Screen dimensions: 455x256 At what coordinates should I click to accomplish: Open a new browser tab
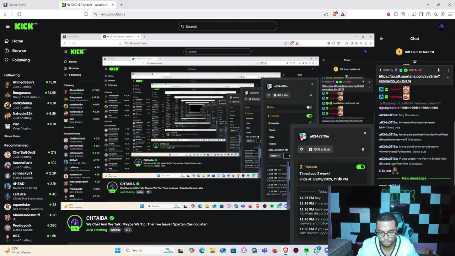point(121,5)
